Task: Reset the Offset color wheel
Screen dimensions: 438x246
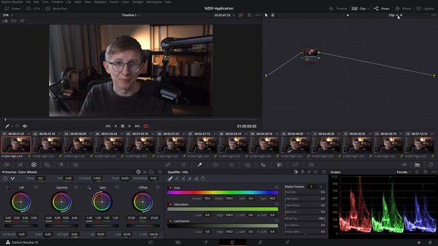Action: [x=157, y=187]
